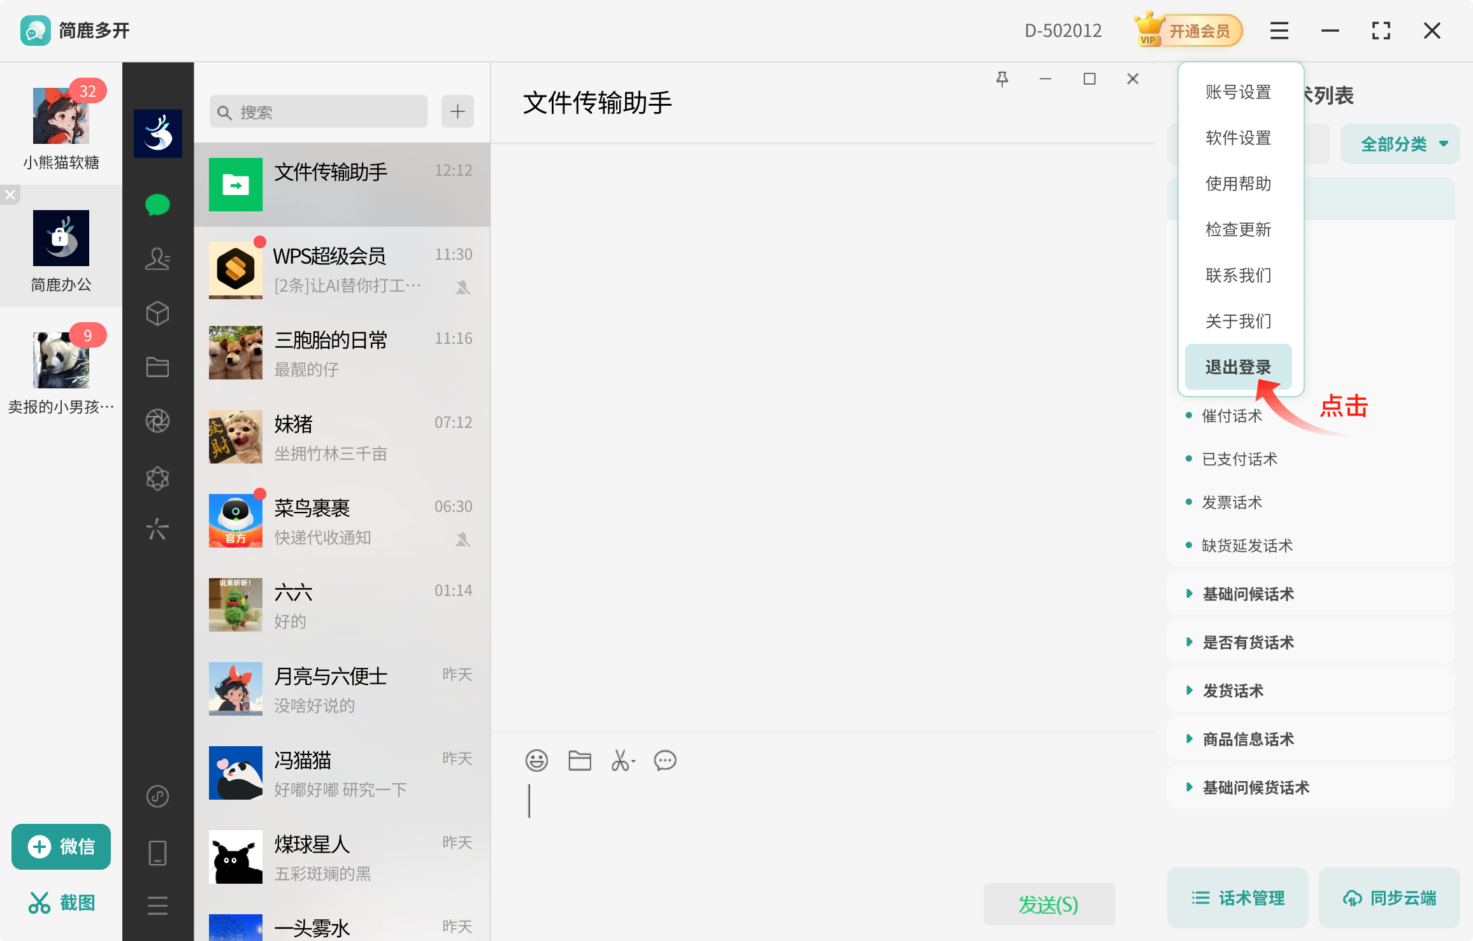Click the 发送(S) send button
This screenshot has width=1473, height=941.
click(1049, 904)
